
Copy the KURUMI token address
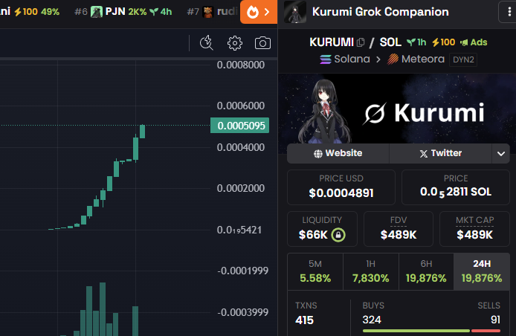(x=361, y=42)
